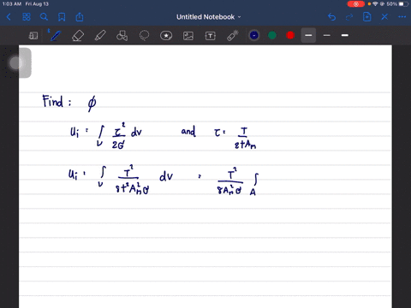411x308 pixels.
Task: Tap the floating assistive touch button
Action: coord(16,63)
